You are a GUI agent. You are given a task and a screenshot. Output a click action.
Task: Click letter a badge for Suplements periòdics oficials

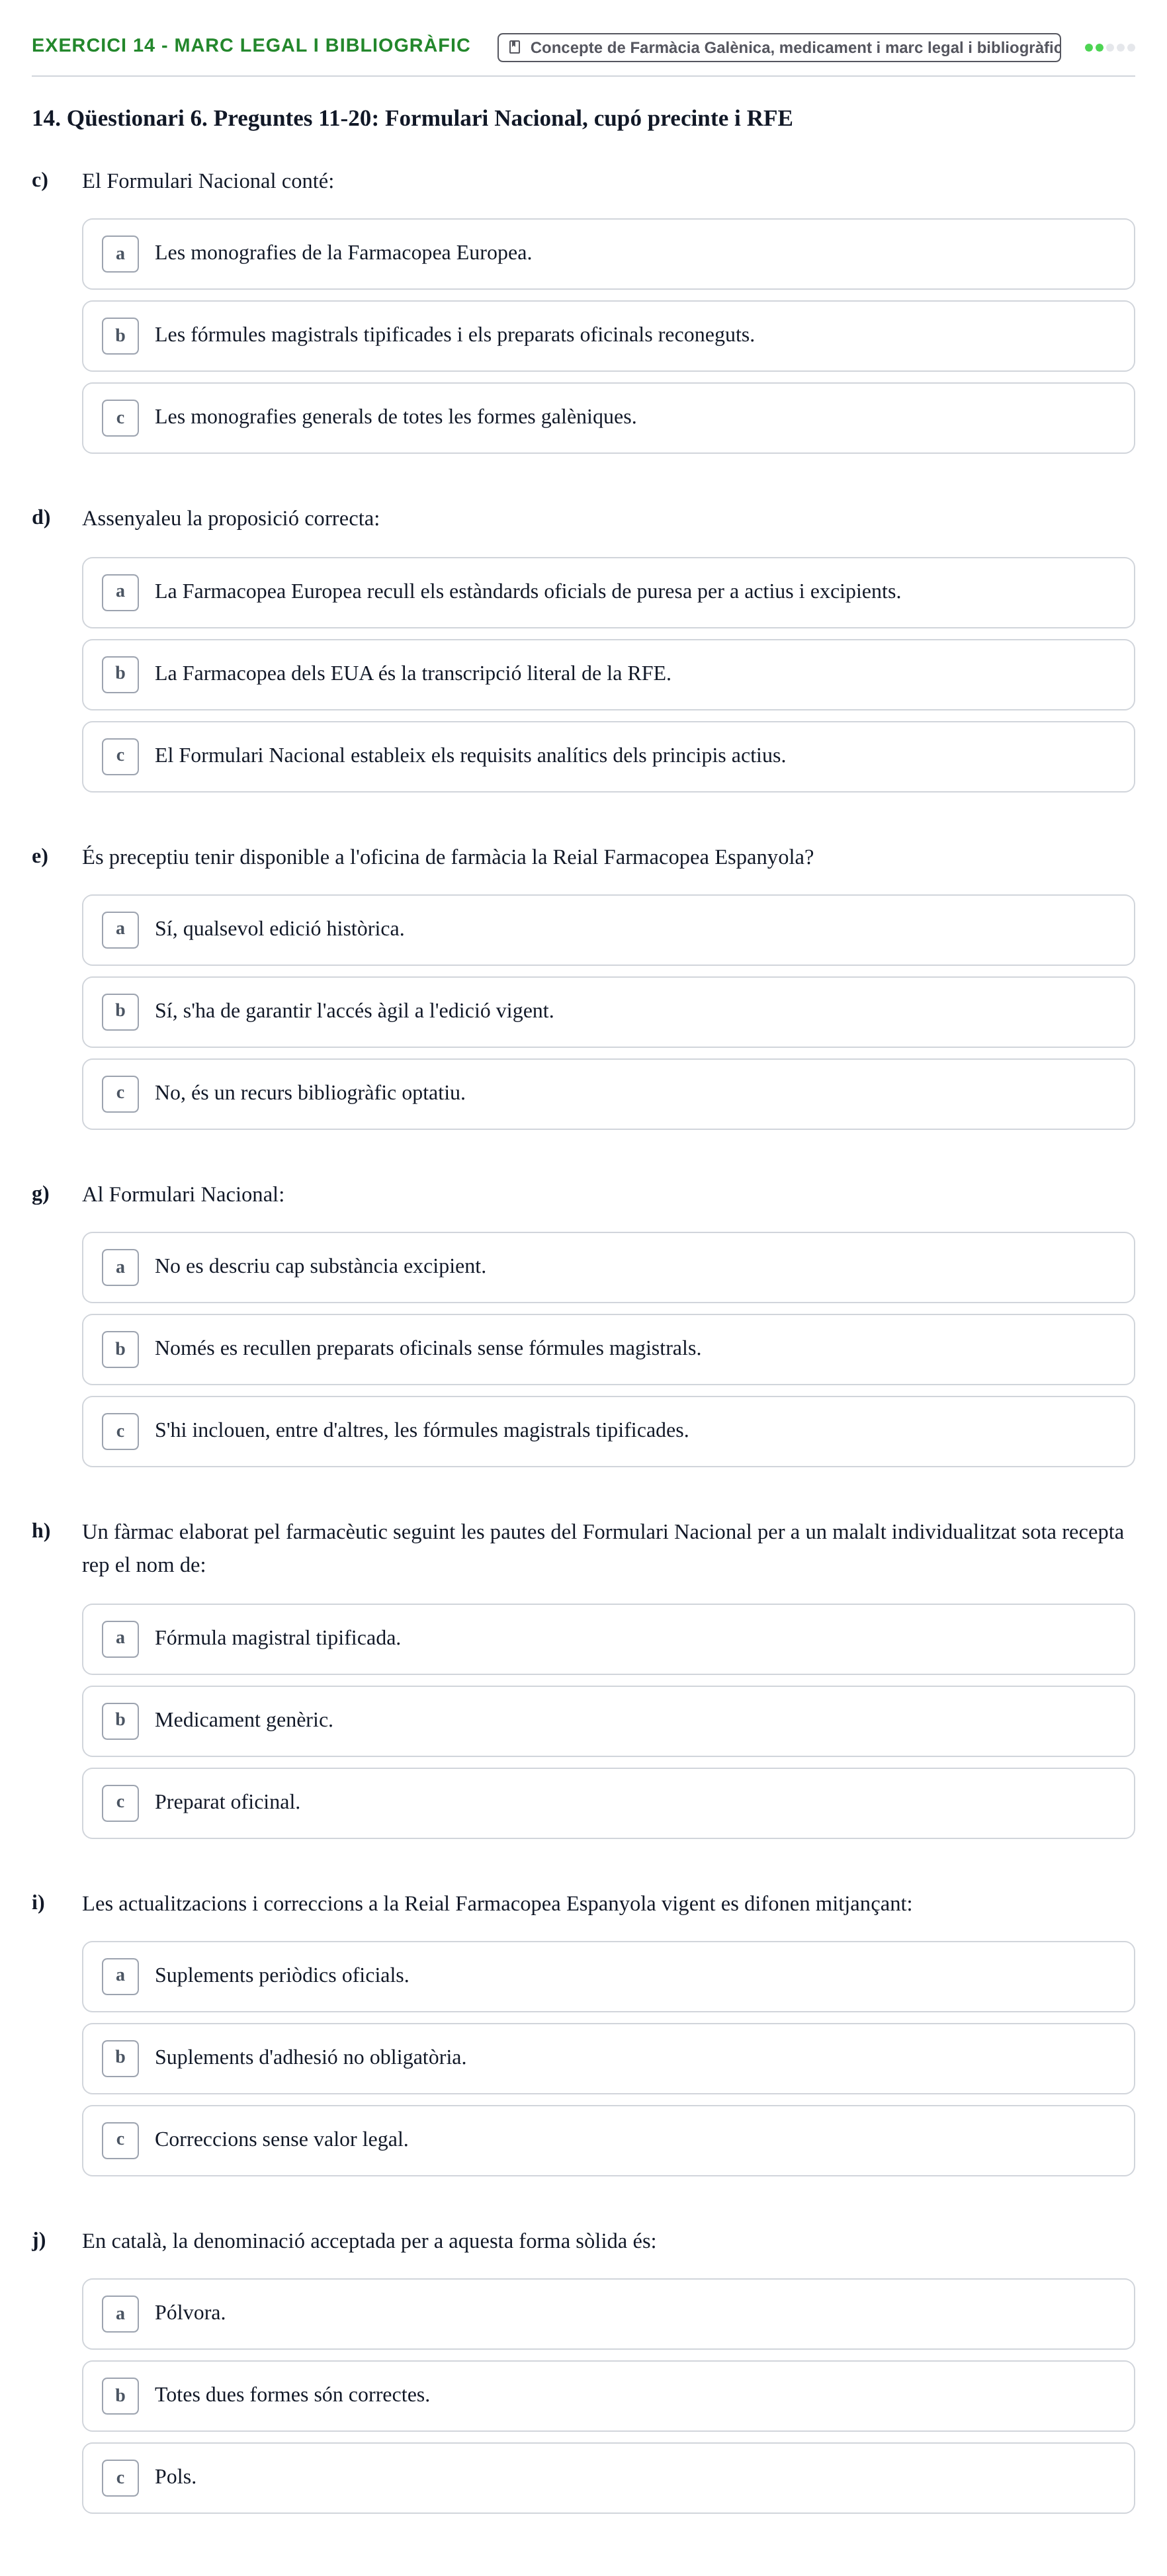click(120, 1976)
